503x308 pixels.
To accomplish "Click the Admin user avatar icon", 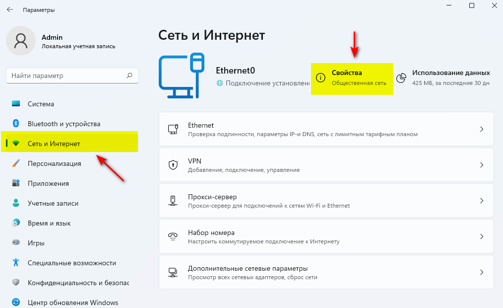I will [x=21, y=41].
